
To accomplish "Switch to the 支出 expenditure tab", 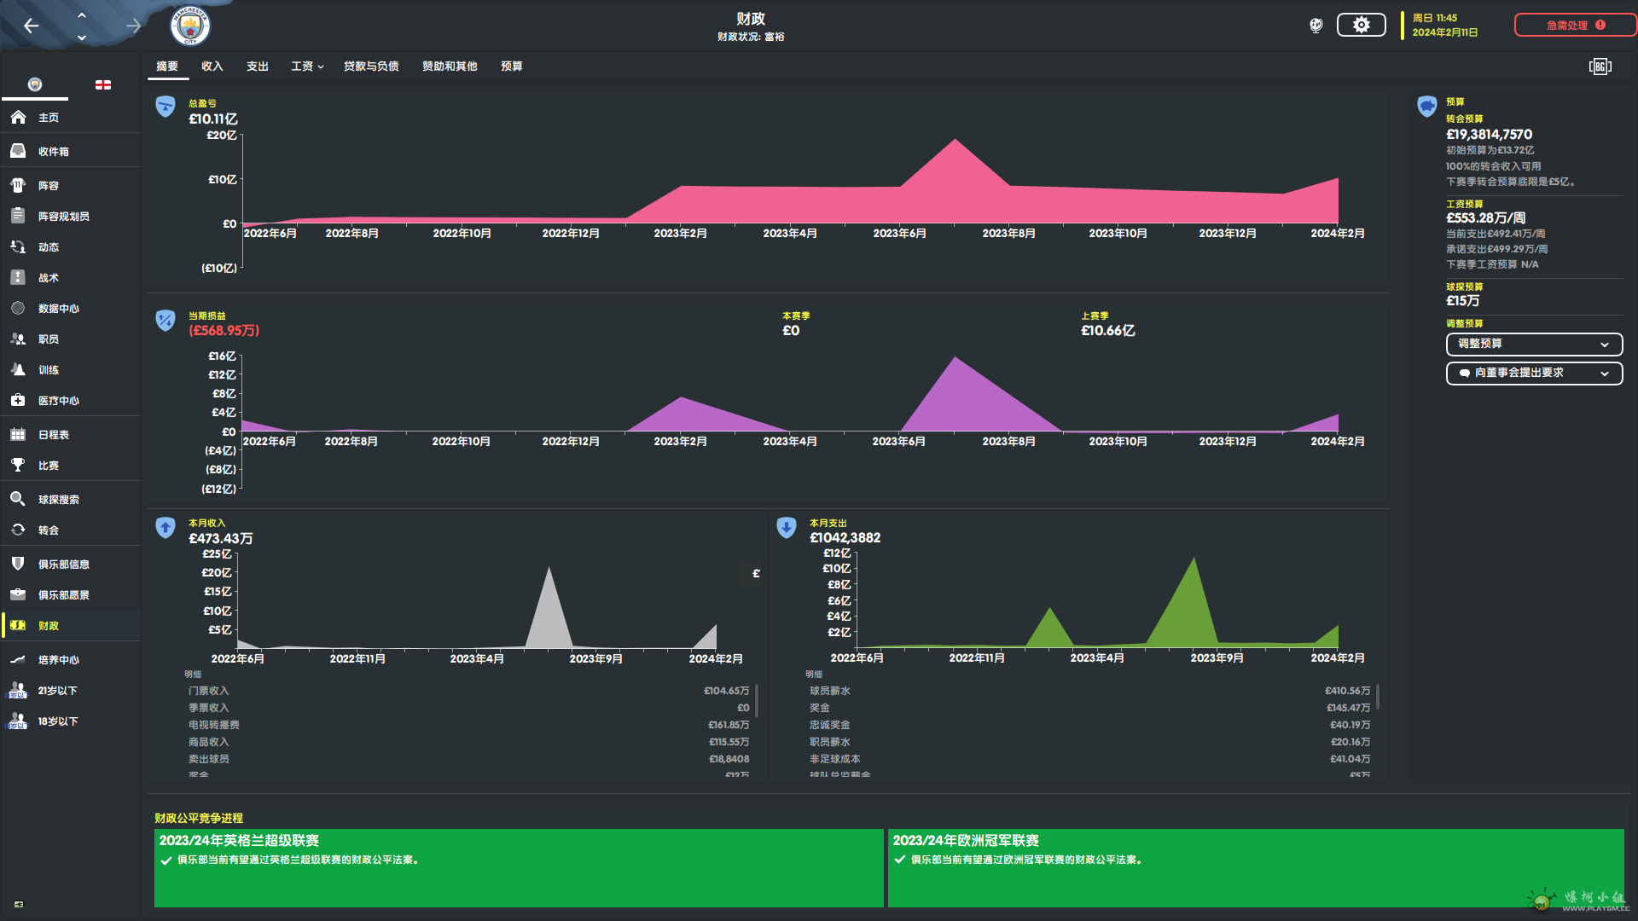I will point(258,67).
